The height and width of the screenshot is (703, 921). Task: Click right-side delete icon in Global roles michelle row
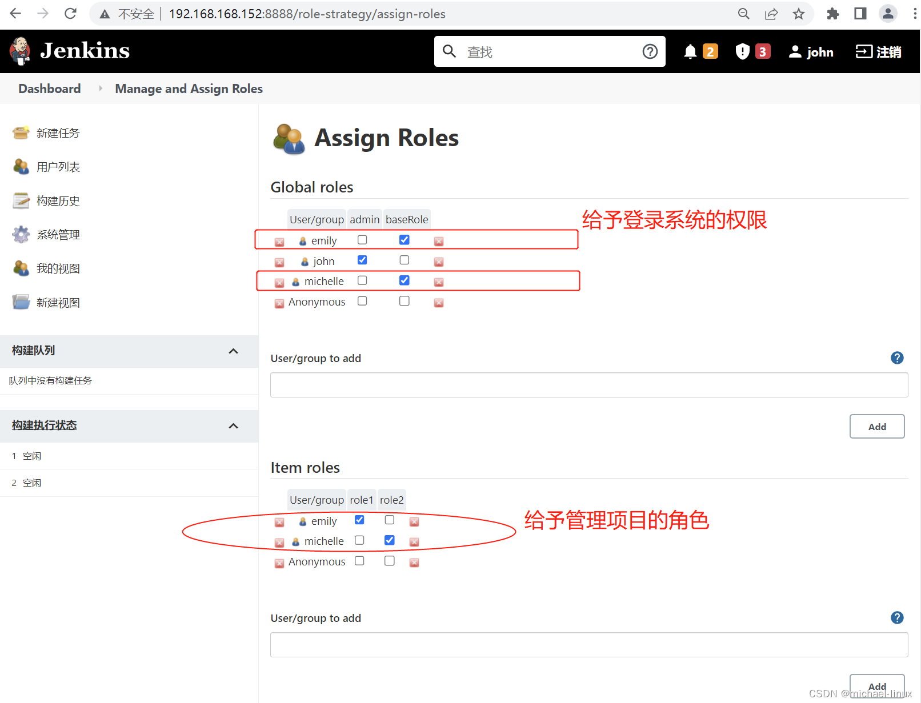click(439, 282)
